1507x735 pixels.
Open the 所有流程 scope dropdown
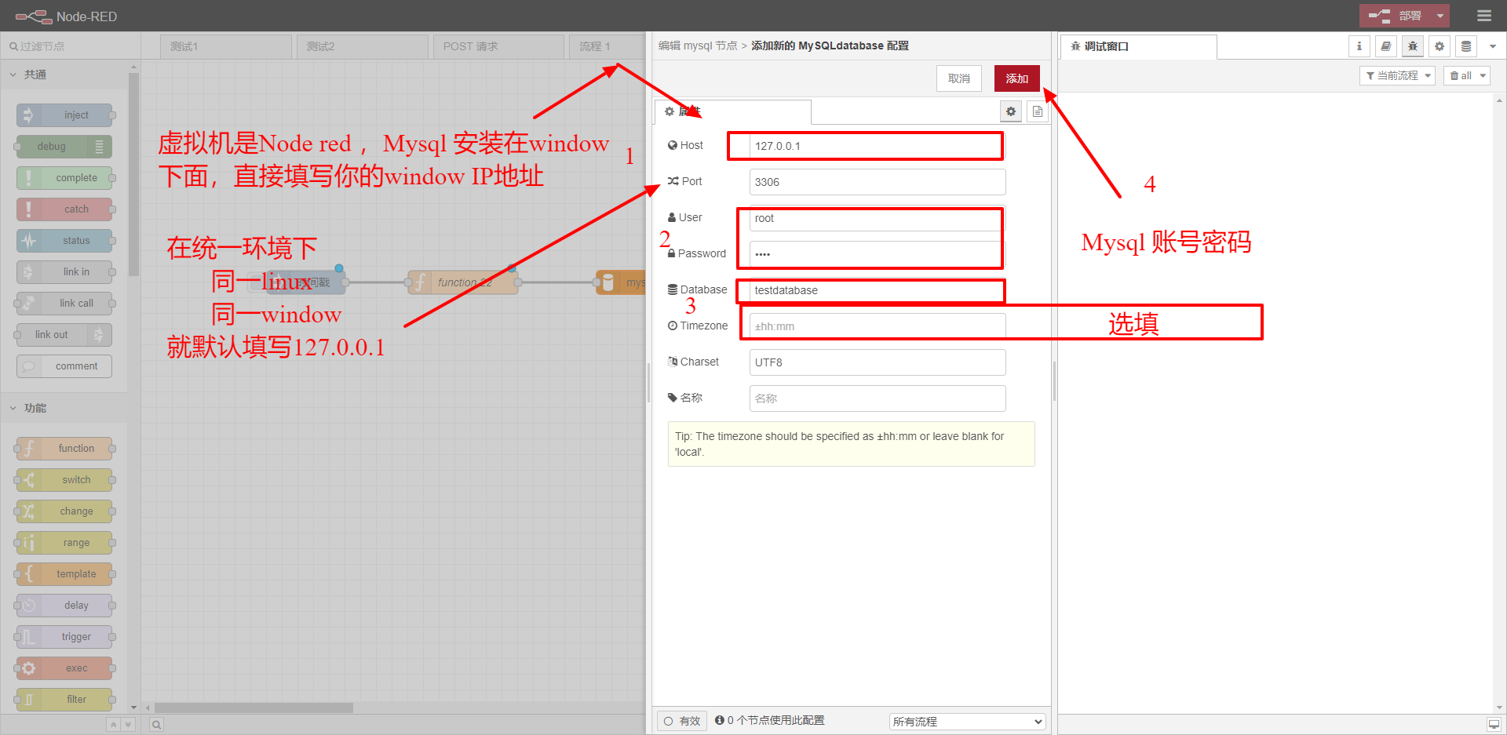click(968, 722)
